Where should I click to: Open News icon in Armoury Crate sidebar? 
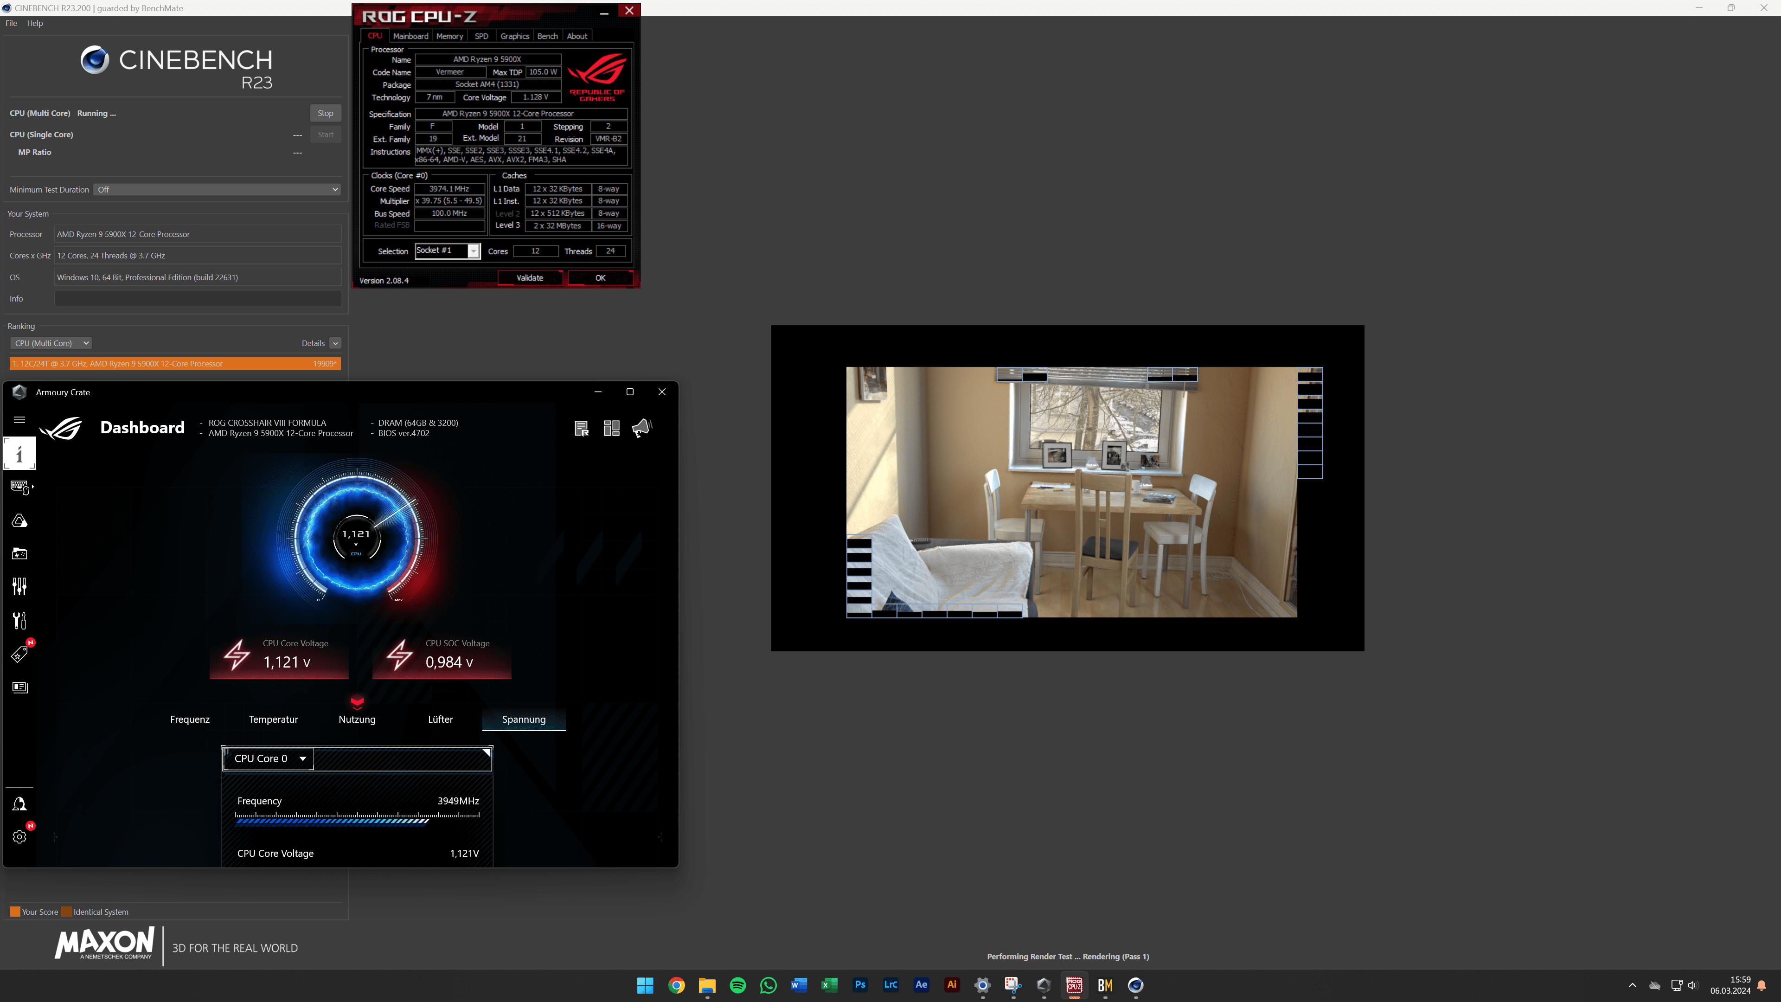19,687
